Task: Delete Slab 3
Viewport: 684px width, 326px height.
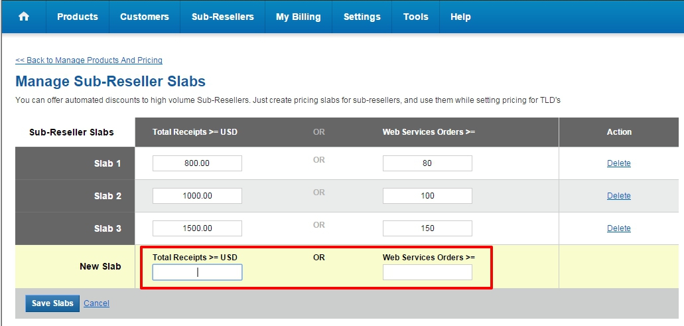Action: tap(618, 228)
